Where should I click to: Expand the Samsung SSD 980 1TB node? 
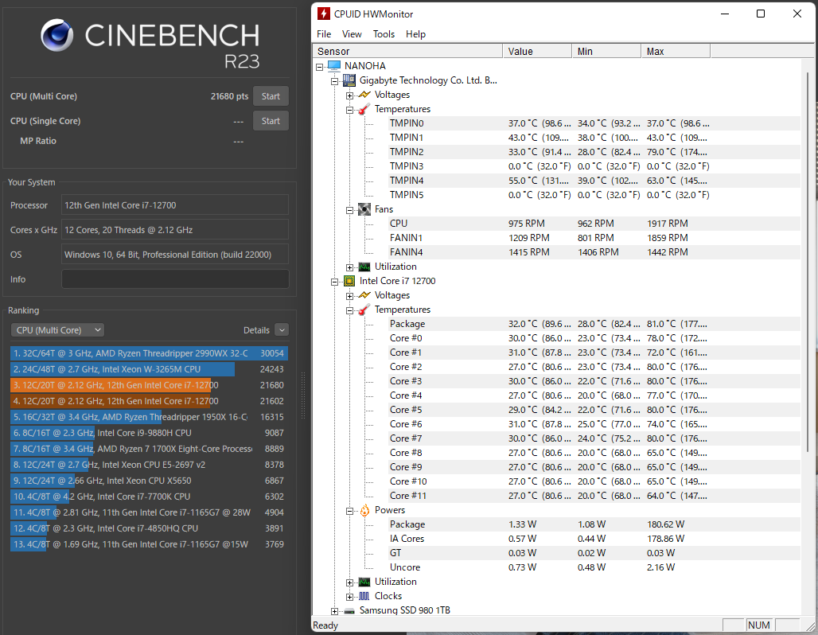pyautogui.click(x=334, y=611)
